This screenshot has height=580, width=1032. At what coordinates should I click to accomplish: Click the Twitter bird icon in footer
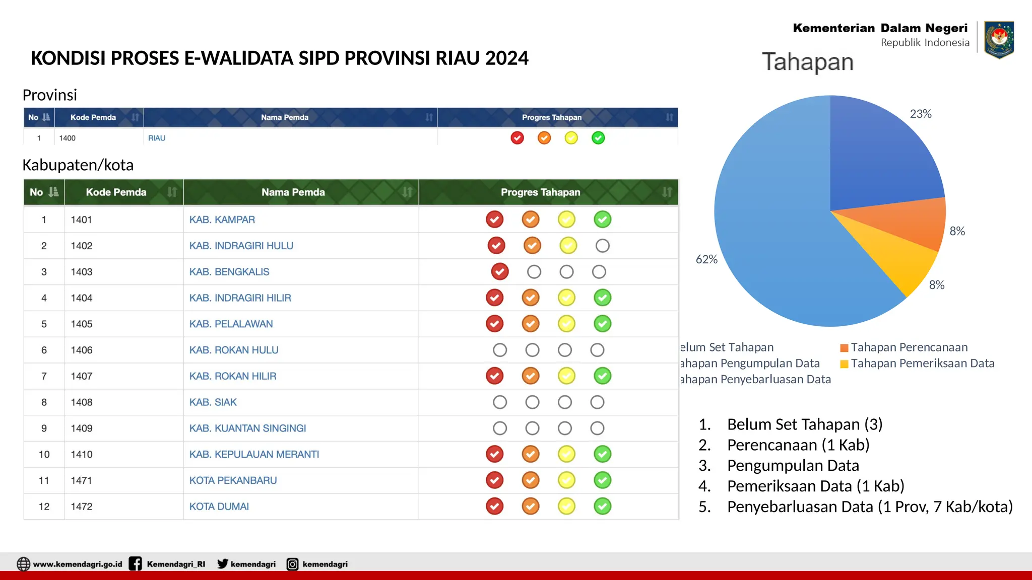point(222,563)
